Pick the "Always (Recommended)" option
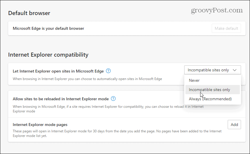 [210, 99]
